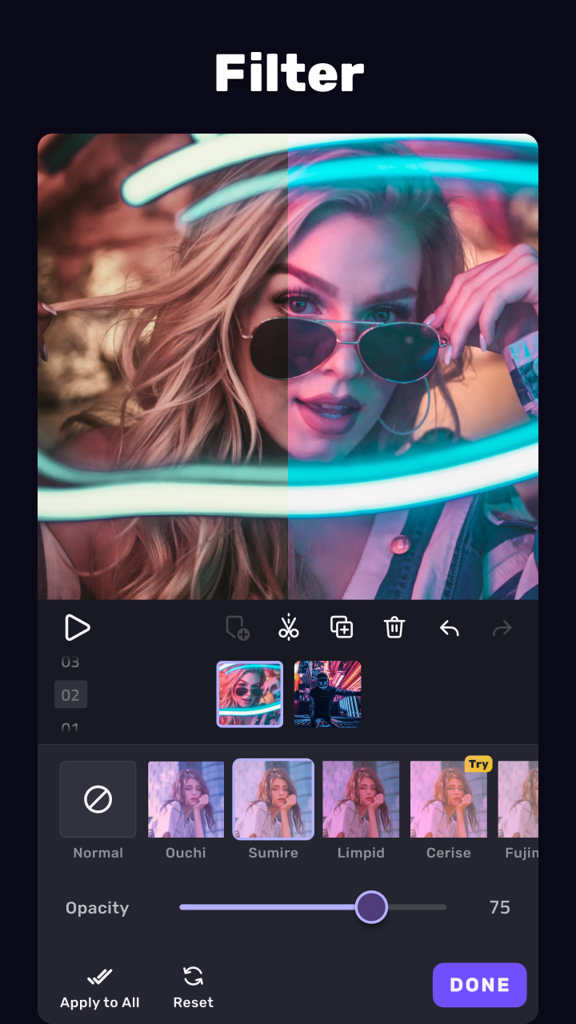Select the scissors split tool
Viewport: 576px width, 1024px height.
pos(289,627)
